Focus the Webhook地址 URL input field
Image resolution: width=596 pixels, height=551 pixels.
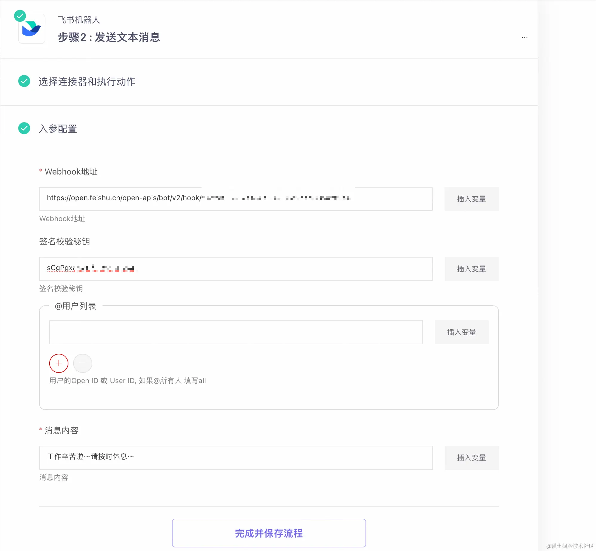[x=235, y=199]
